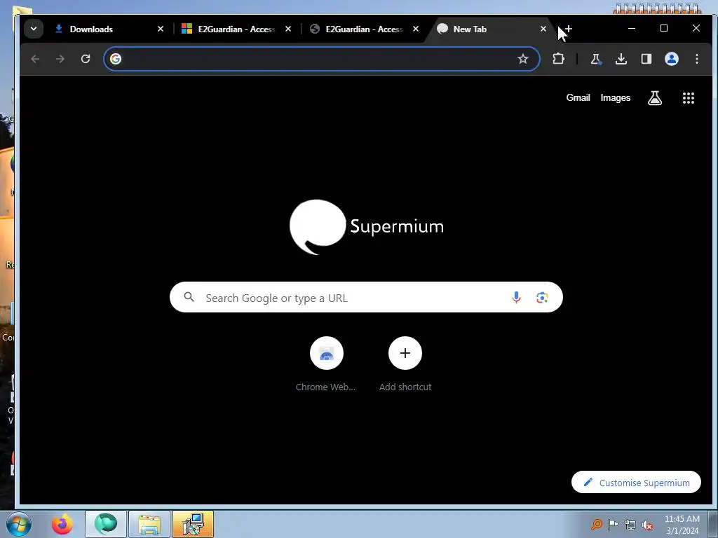Open Chrome Labs flask in toolbar
Viewport: 718px width, 538px height.
[596, 59]
